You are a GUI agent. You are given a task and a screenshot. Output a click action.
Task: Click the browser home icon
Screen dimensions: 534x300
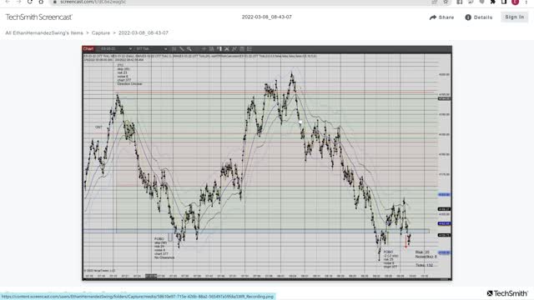point(41,2)
